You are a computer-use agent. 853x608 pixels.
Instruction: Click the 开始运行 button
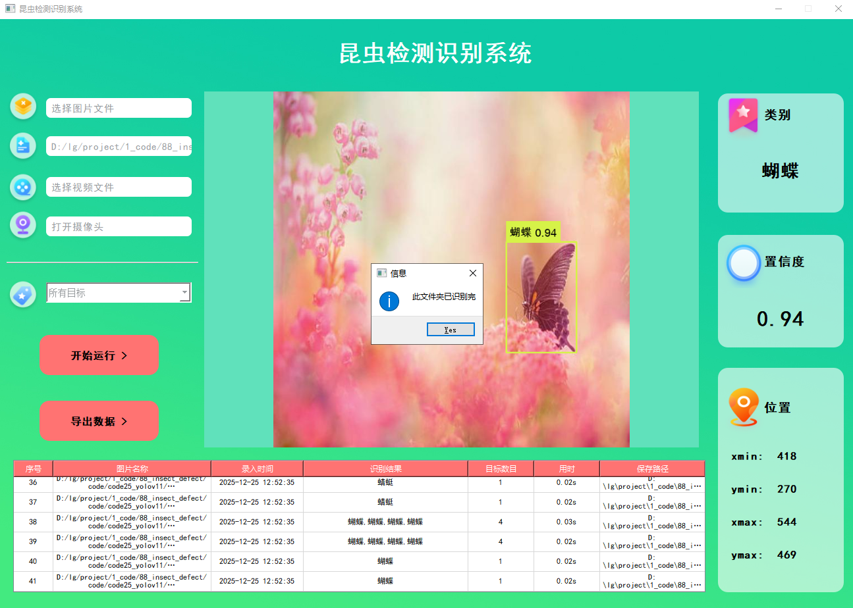99,355
